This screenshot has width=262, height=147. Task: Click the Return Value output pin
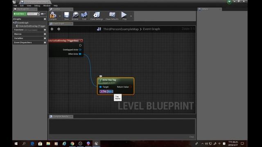tap(131, 87)
